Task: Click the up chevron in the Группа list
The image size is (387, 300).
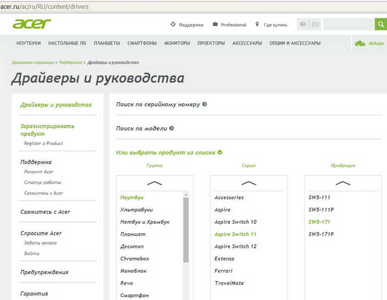Action: click(154, 184)
